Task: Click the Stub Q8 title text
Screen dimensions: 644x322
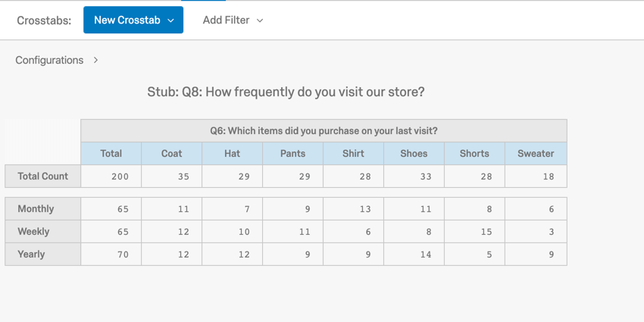Action: click(x=286, y=92)
